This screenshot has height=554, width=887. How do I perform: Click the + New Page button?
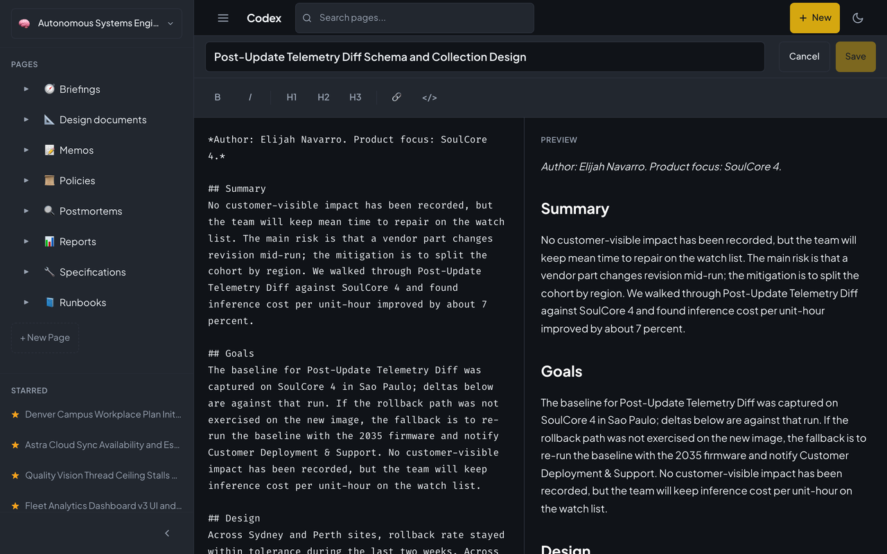click(x=45, y=338)
